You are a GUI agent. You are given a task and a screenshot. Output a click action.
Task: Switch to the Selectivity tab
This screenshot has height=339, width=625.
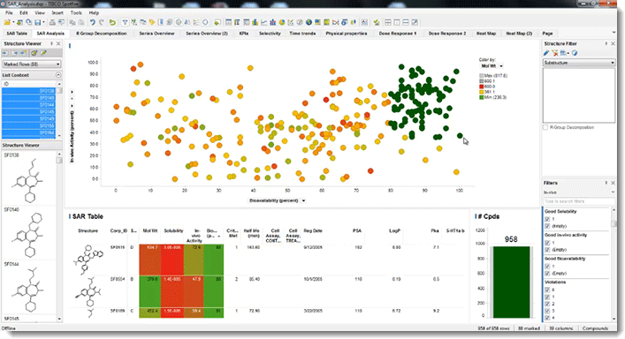click(270, 34)
